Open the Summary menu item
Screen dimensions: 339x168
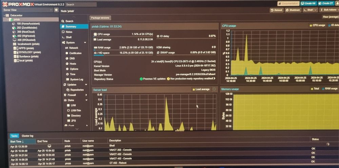coord(74,26)
